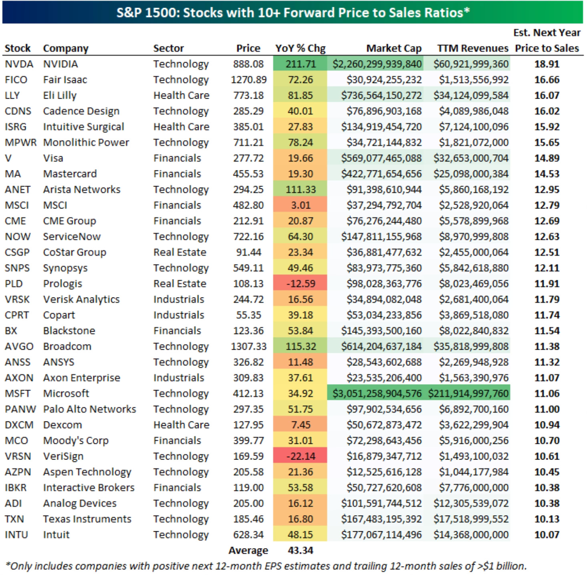Click the 'Price' column header
Viewport: 587px width, 575px height.
click(x=248, y=48)
